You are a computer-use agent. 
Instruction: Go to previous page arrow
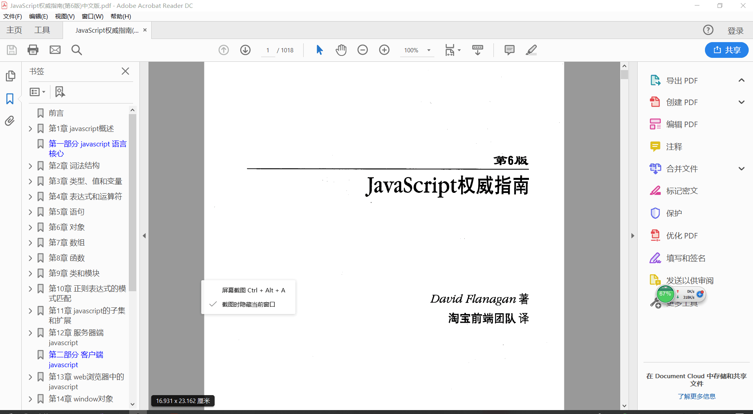(x=224, y=50)
